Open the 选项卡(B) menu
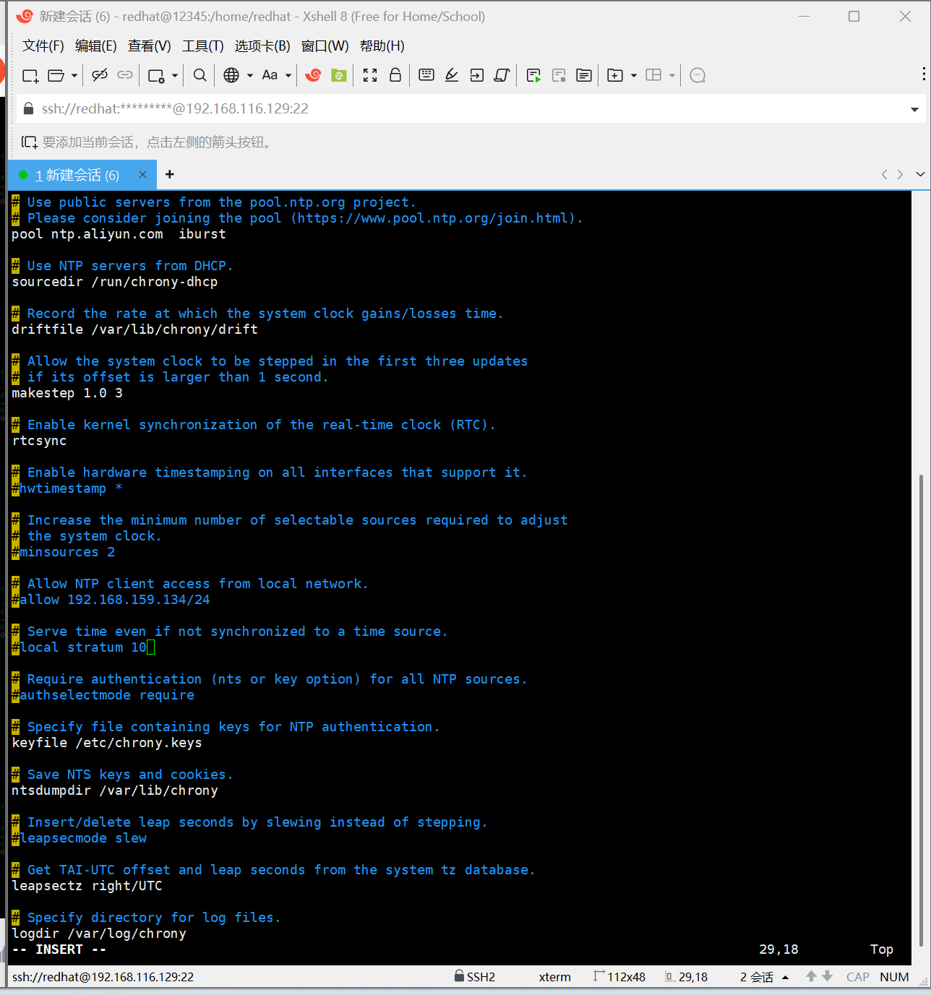The width and height of the screenshot is (931, 995). tap(262, 46)
